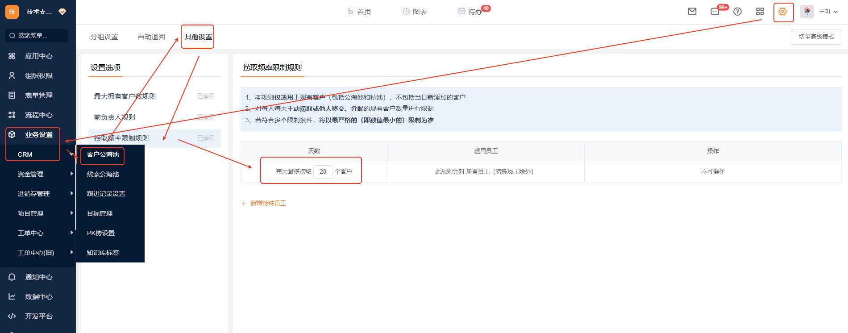Click the 设置选项 panel heading

[105, 67]
